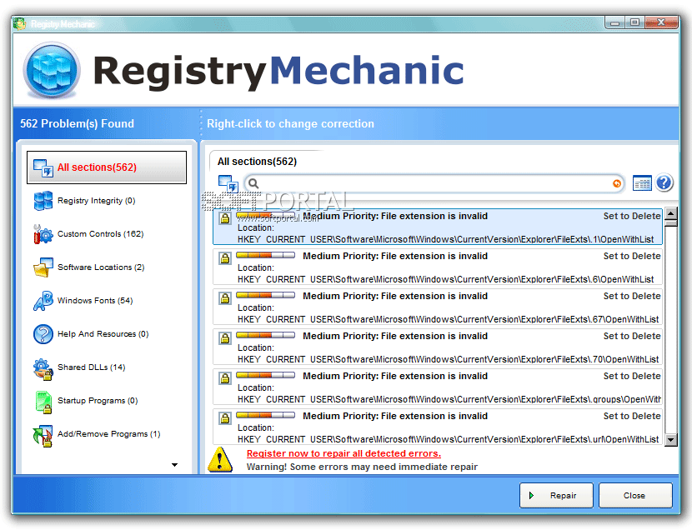Click the priority bar of the FileExts\.70 entry
Image resolution: width=692 pixels, height=530 pixels.
click(x=266, y=335)
